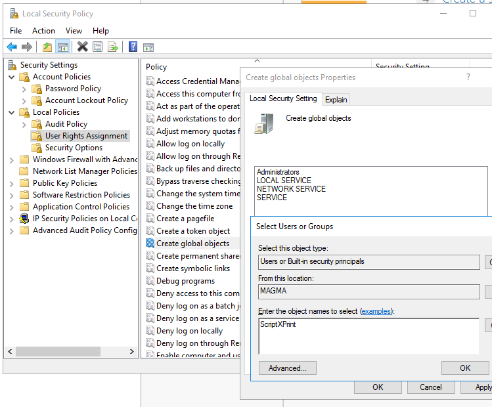The height and width of the screenshot is (407, 492).
Task: Select Debug programs policy
Action: (x=185, y=281)
